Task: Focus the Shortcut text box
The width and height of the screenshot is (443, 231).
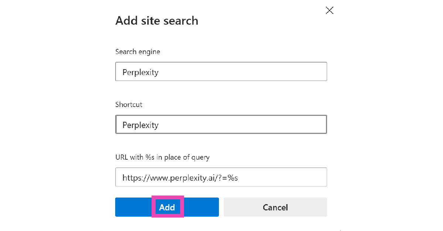Action: (x=221, y=125)
